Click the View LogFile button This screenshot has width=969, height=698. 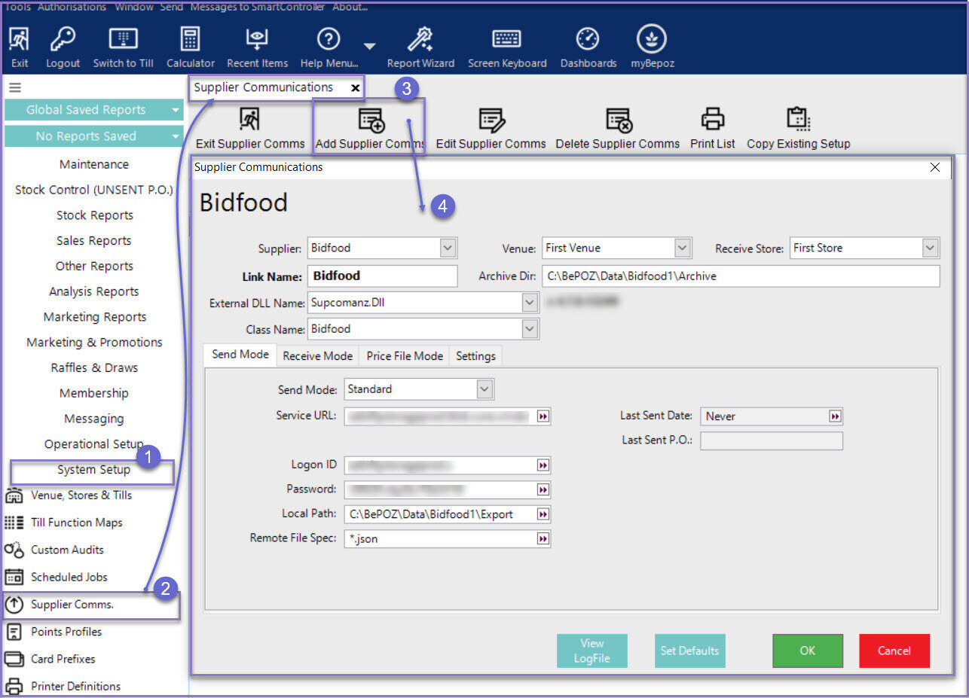pyautogui.click(x=591, y=651)
